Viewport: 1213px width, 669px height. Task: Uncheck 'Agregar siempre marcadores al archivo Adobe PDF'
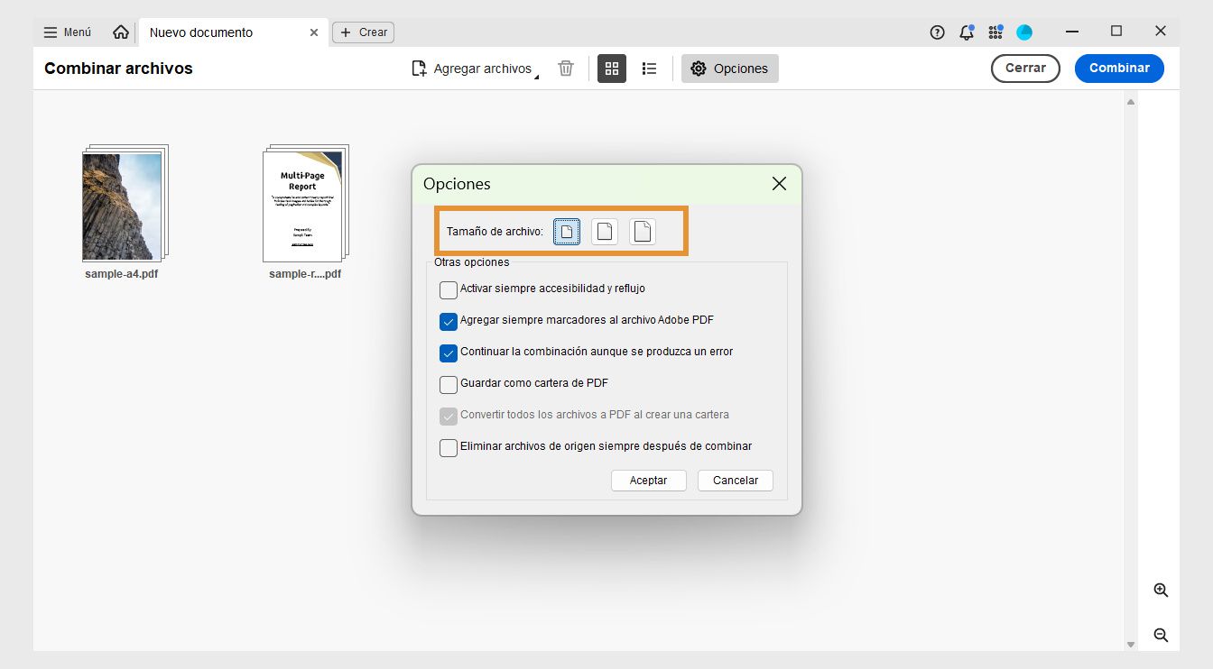tap(449, 321)
